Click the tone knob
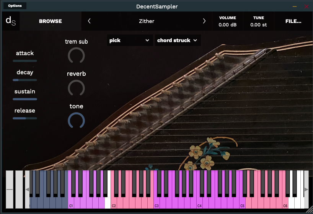The image size is (313, 214). pyautogui.click(x=76, y=121)
